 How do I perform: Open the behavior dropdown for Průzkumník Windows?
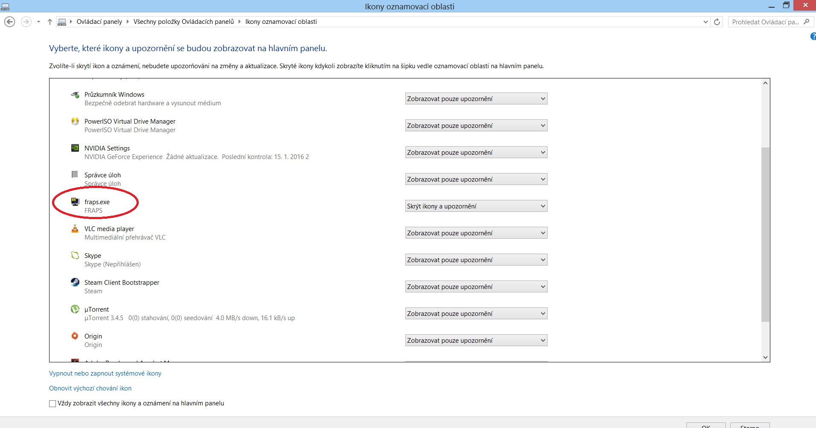(x=476, y=99)
